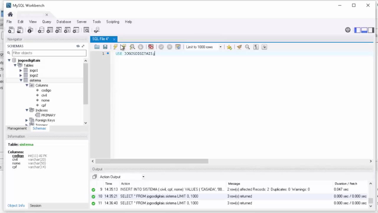Open the File menu
Screen dimensions: 378x213
(x=9, y=22)
